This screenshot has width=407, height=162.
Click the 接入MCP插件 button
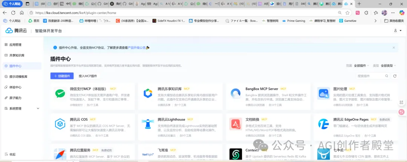coord(88,76)
